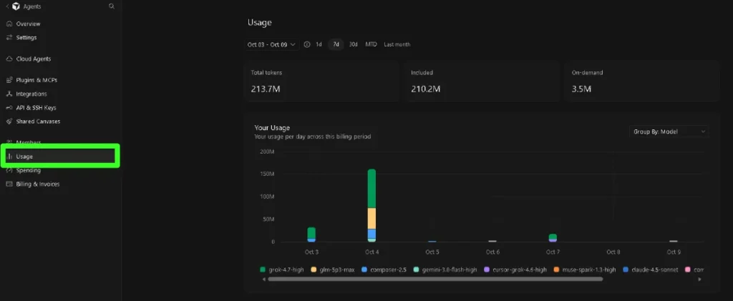Image resolution: width=733 pixels, height=301 pixels.
Task: Click the Settings sliders icon
Action: [x=9, y=37]
